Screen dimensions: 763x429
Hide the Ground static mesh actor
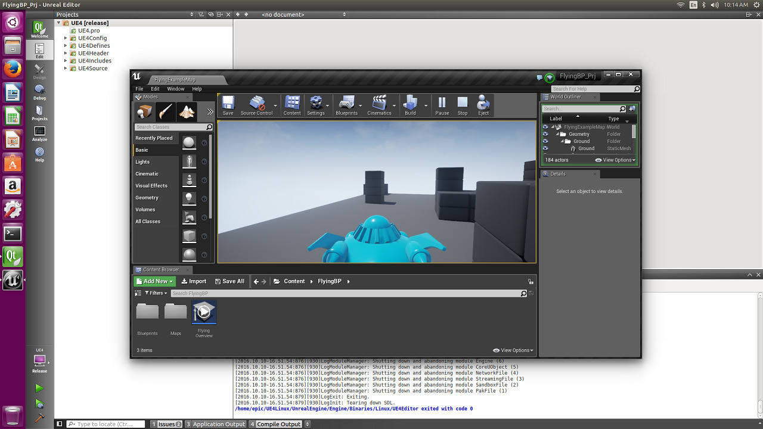[545, 148]
